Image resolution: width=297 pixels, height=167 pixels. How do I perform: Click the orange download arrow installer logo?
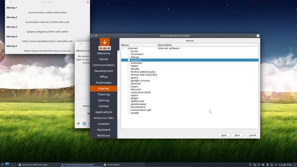(x=104, y=44)
